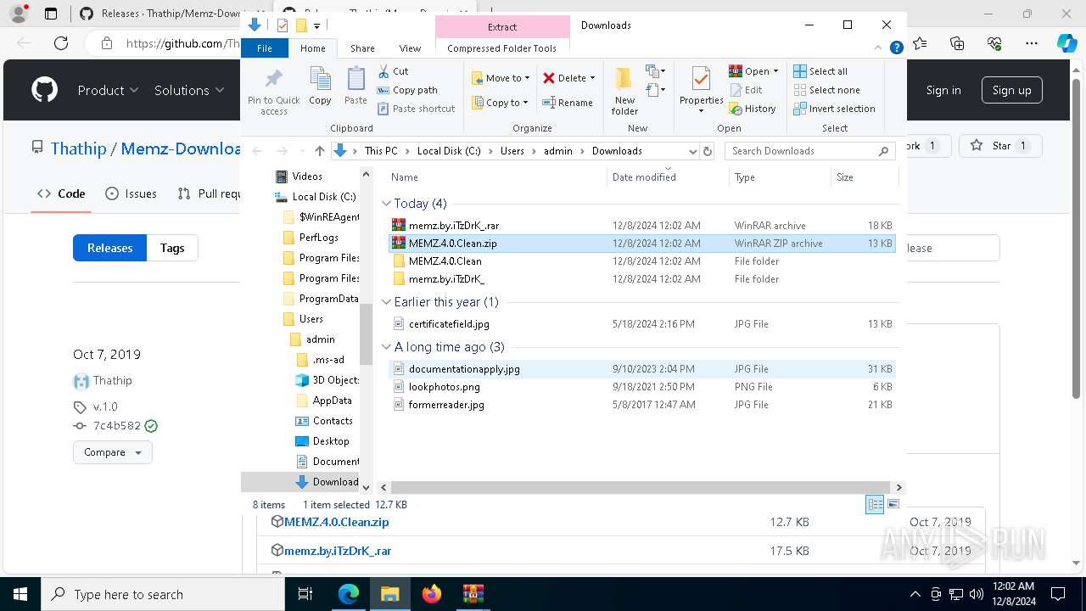Click GitHub Sign in link

[x=943, y=90]
